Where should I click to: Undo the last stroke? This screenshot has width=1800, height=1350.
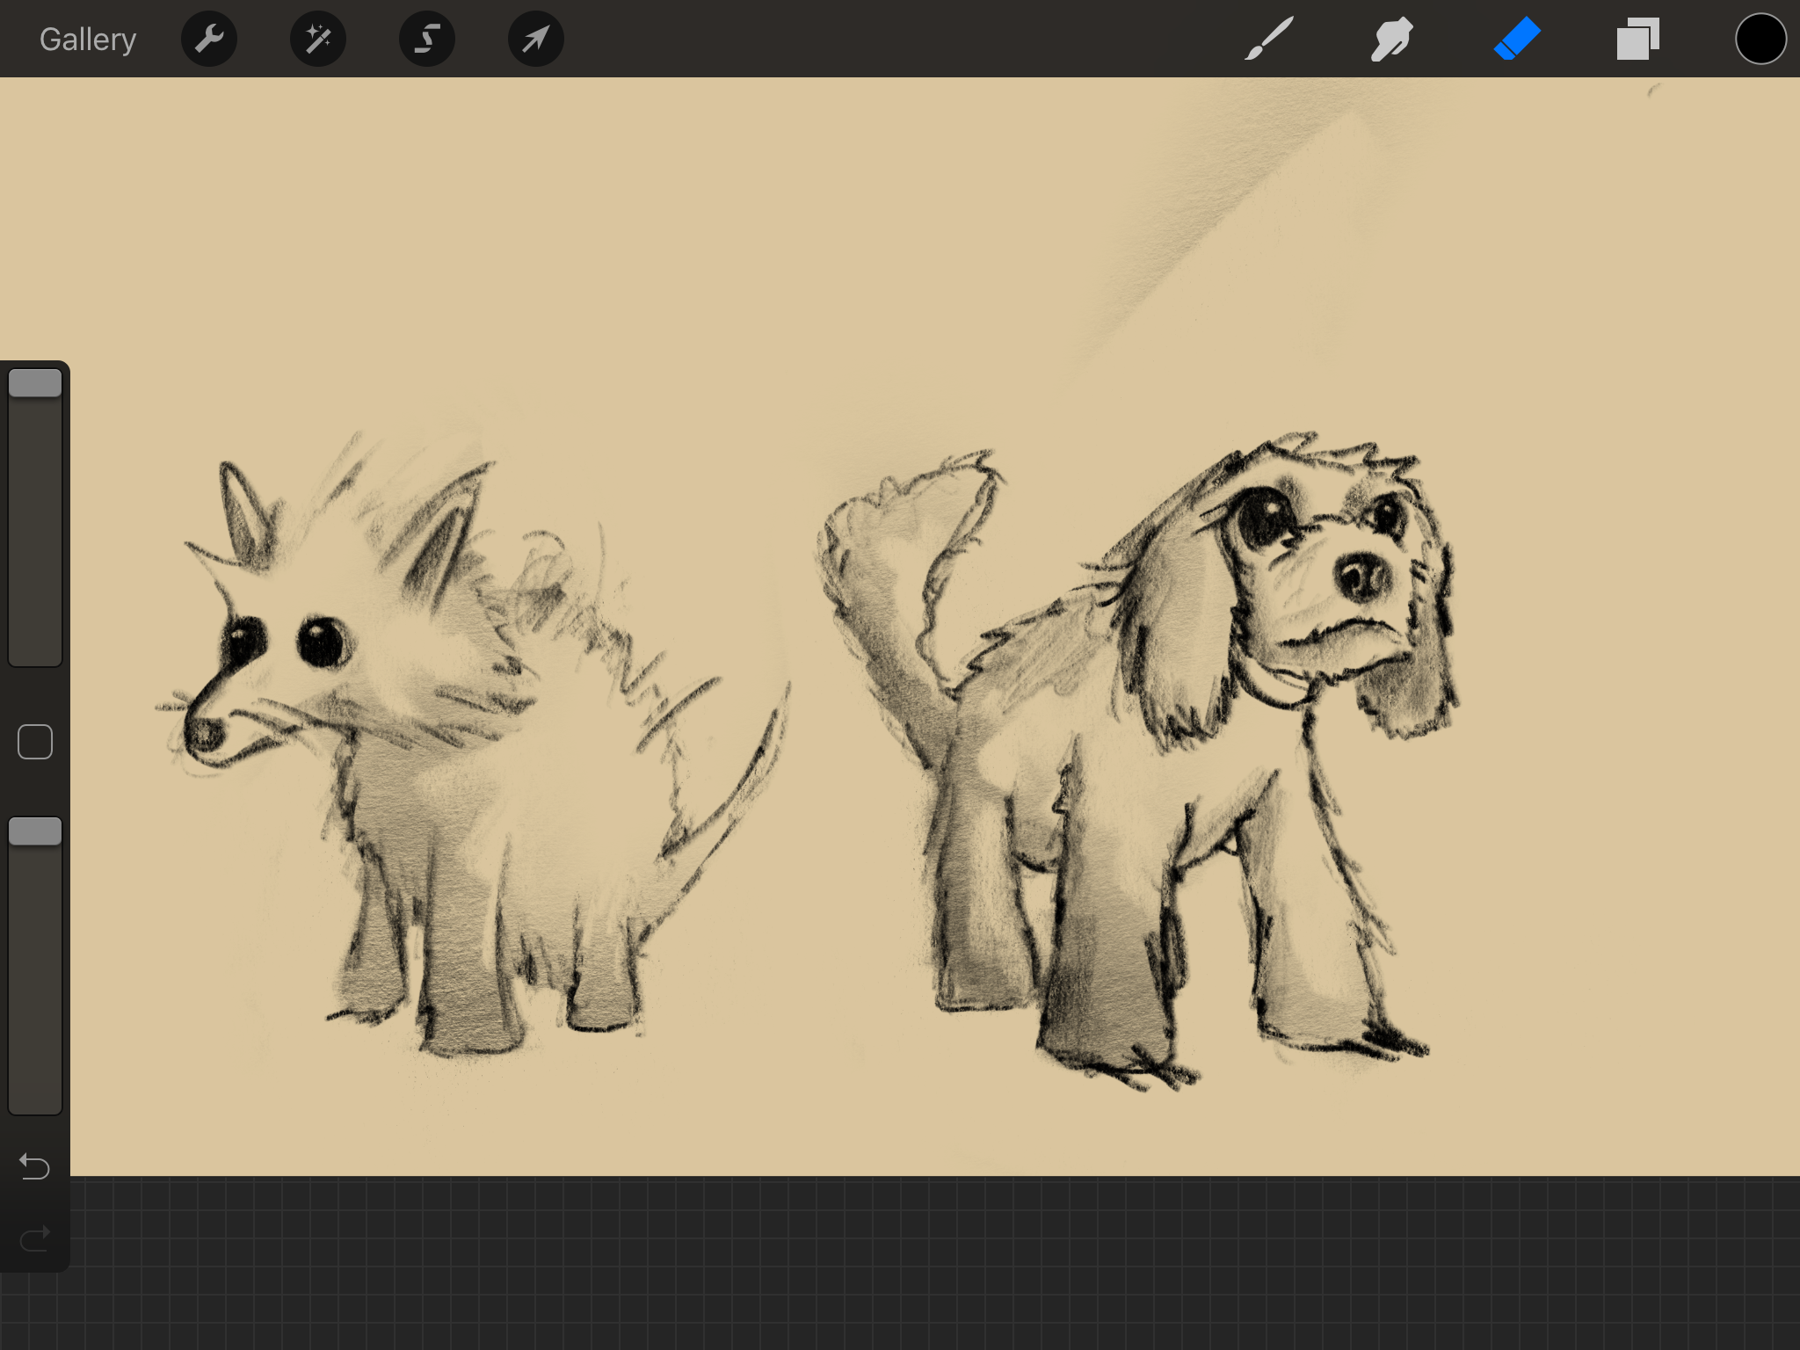click(35, 1166)
